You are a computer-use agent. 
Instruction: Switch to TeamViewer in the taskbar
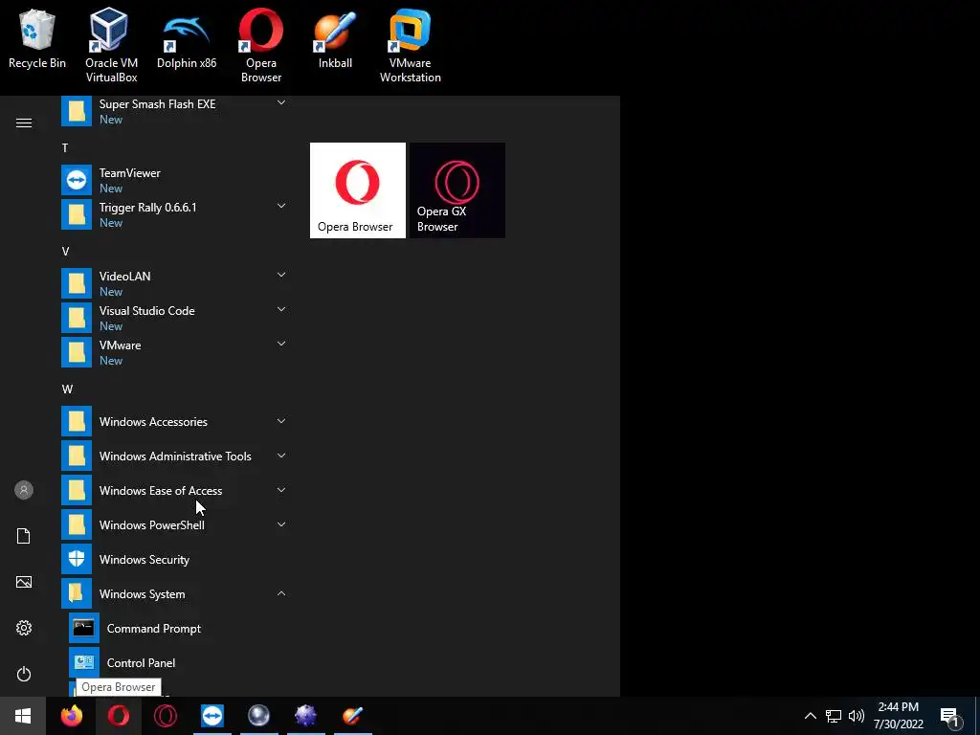tap(212, 716)
